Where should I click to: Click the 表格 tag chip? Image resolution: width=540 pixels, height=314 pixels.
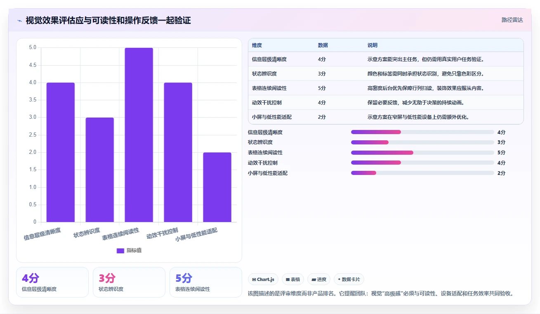[x=293, y=279]
